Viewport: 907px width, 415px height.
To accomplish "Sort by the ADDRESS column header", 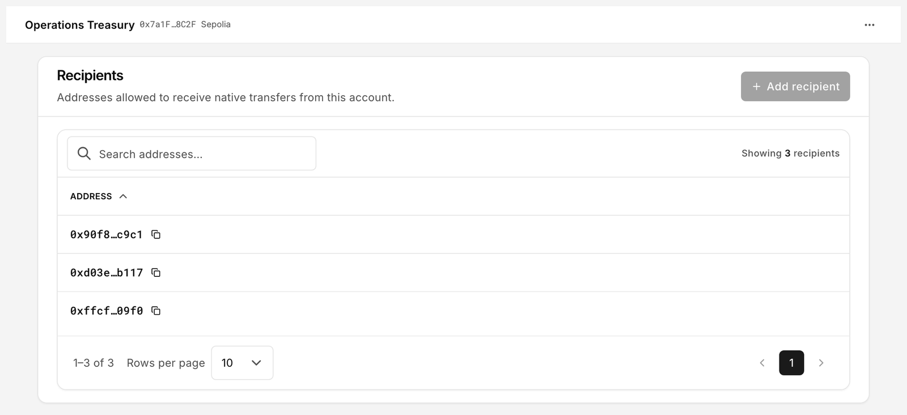I will [99, 196].
